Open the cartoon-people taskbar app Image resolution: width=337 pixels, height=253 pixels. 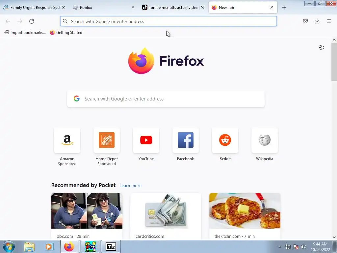[91, 247]
